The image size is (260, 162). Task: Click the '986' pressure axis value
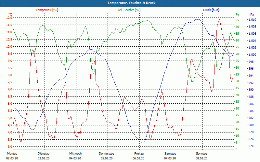(251, 104)
